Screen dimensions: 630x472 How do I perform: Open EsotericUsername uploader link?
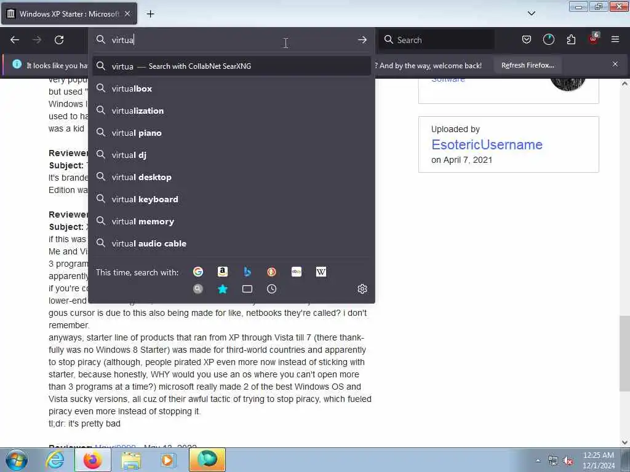[487, 144]
